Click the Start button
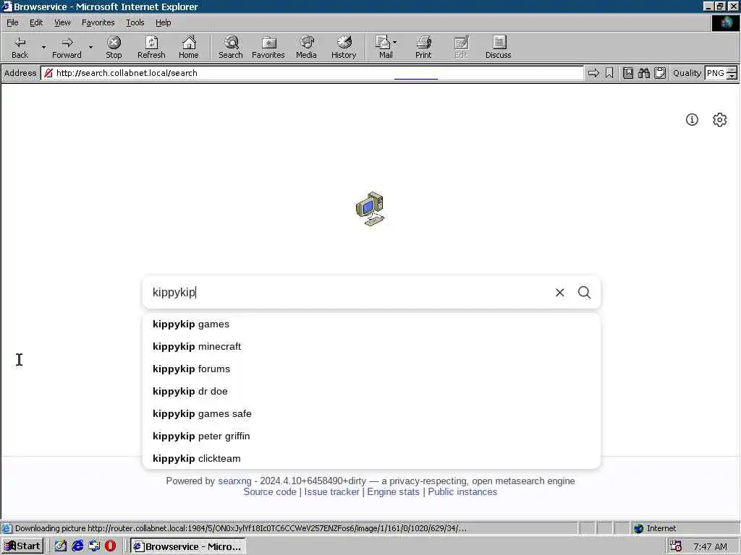741x555 pixels. pos(22,546)
